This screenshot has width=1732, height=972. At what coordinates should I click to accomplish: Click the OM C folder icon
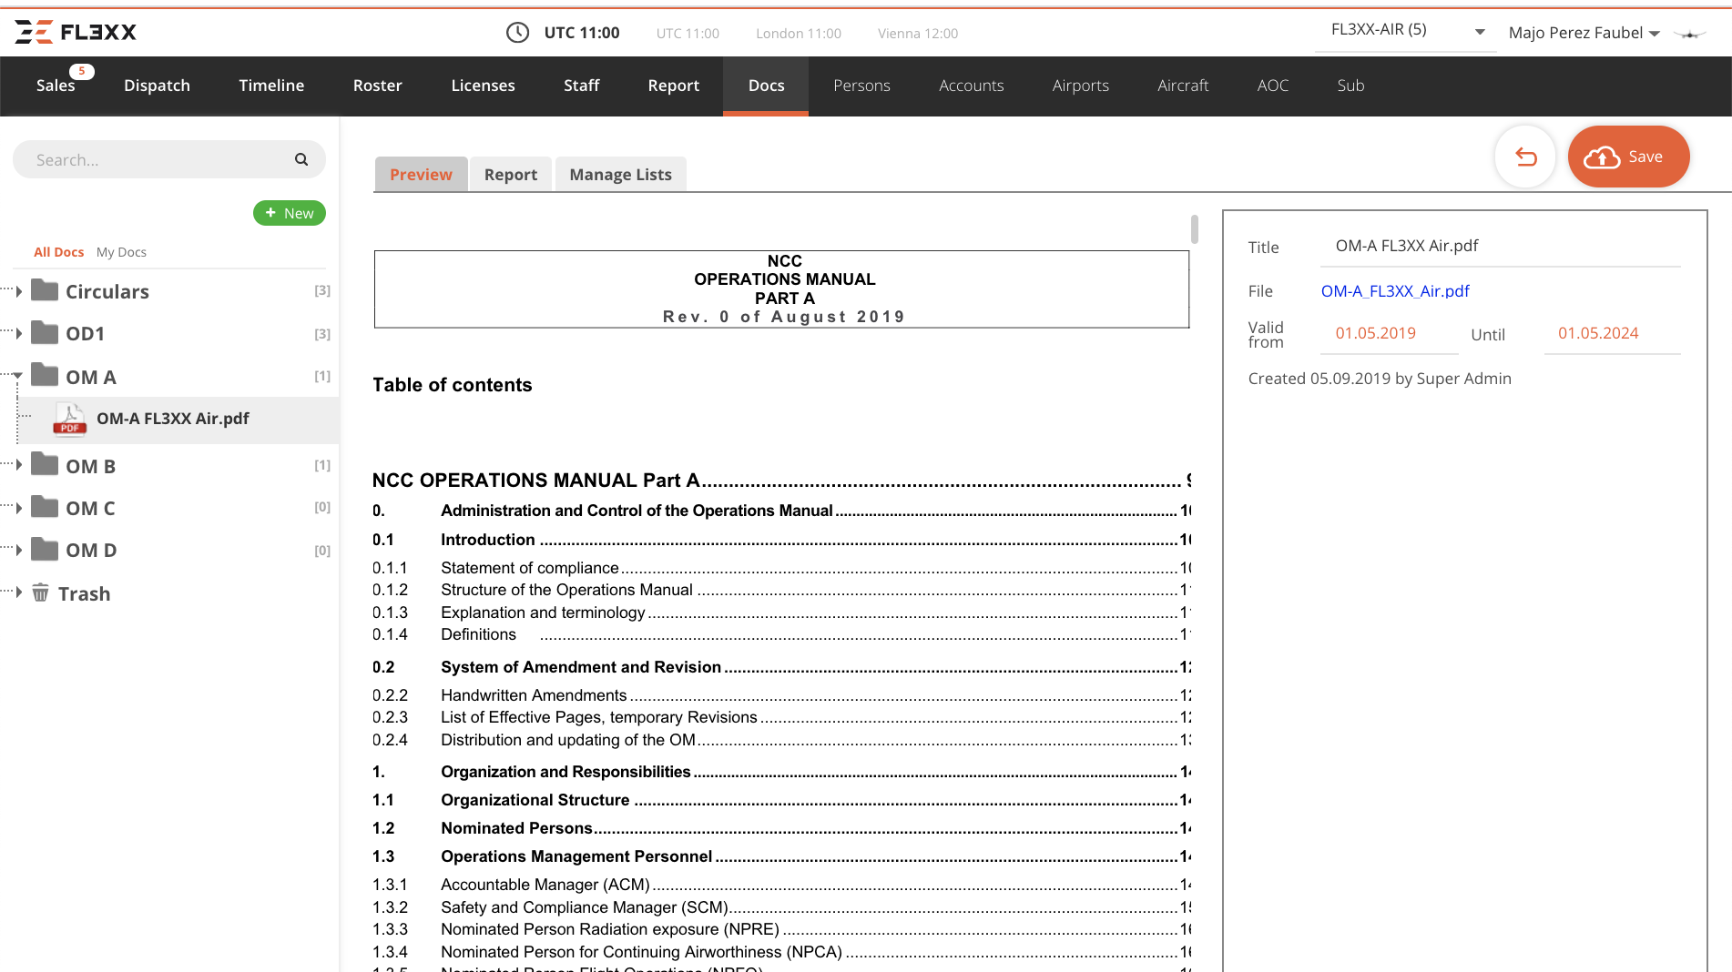tap(45, 506)
